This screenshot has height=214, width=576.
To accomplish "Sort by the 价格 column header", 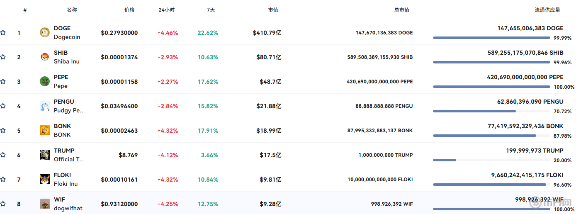I will pyautogui.click(x=129, y=10).
